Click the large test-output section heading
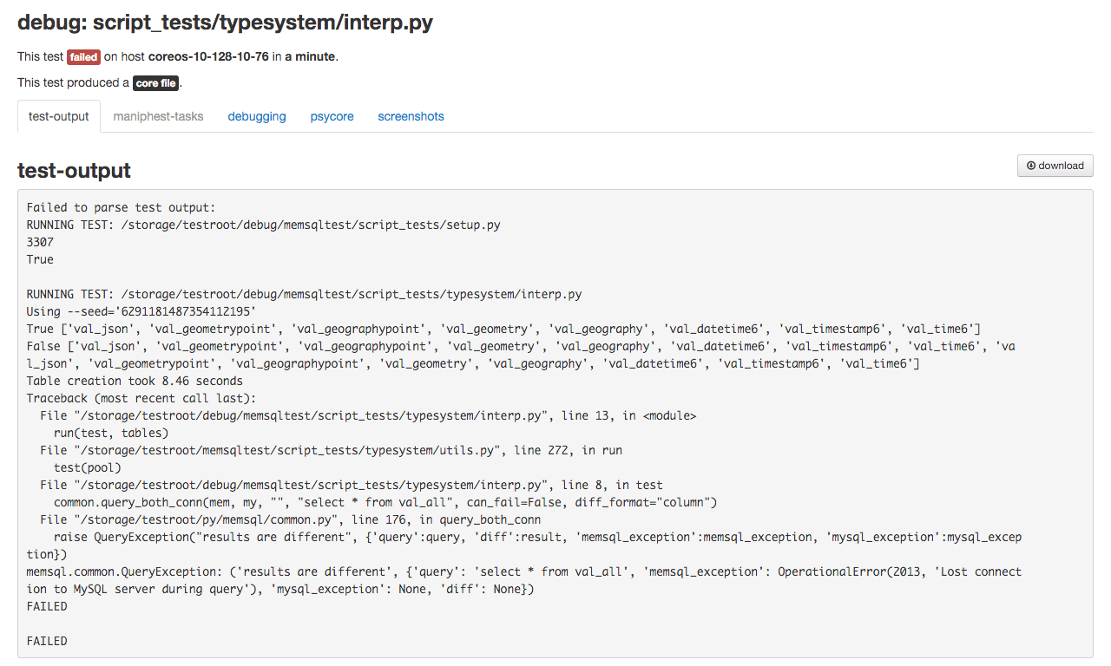Screen dimensions: 1111x666 pos(74,170)
